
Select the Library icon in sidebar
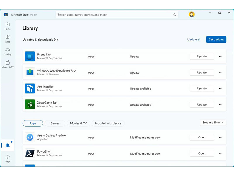(8, 145)
